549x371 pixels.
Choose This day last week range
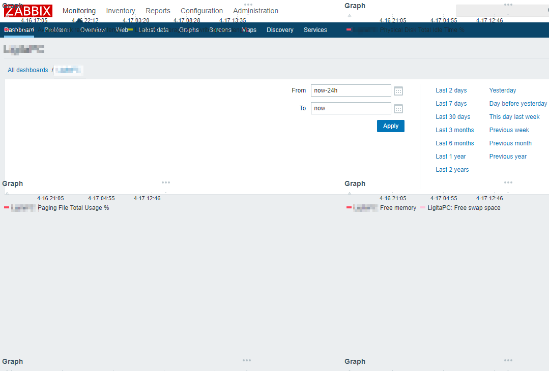pyautogui.click(x=514, y=117)
